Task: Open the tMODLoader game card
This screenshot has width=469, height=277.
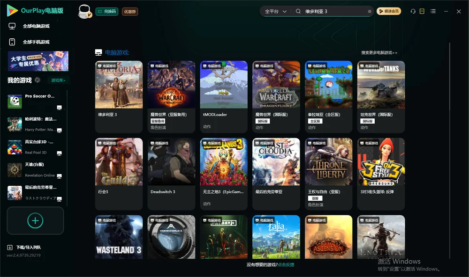Action: click(x=224, y=97)
